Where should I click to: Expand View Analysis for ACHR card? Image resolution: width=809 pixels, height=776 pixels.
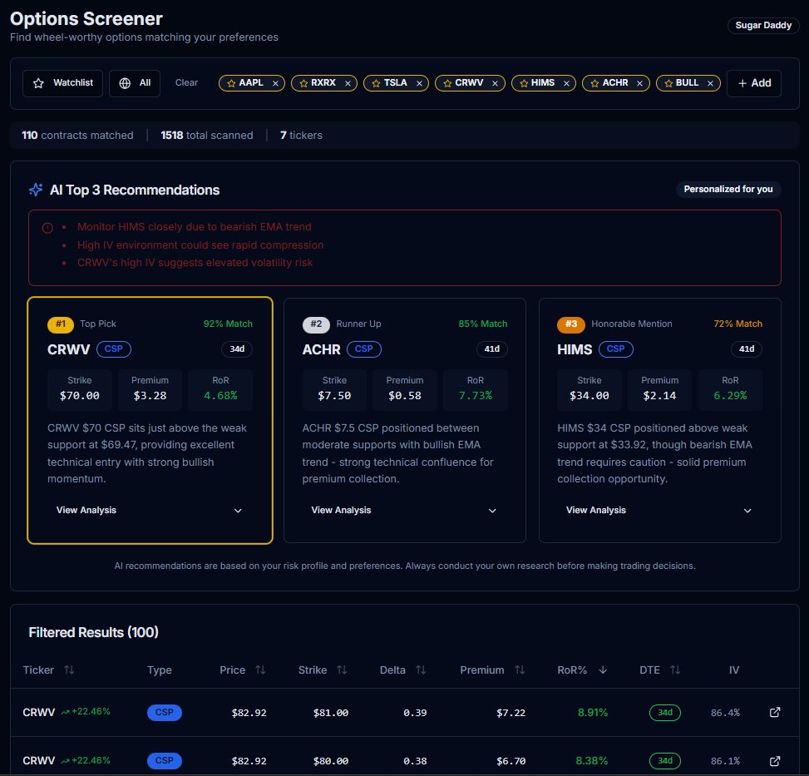404,511
